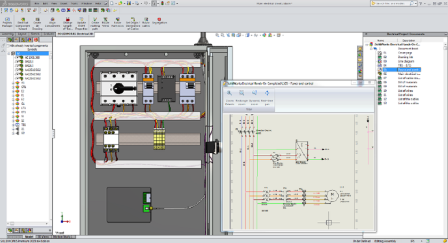Open the Tools menu

(x=74, y=3)
